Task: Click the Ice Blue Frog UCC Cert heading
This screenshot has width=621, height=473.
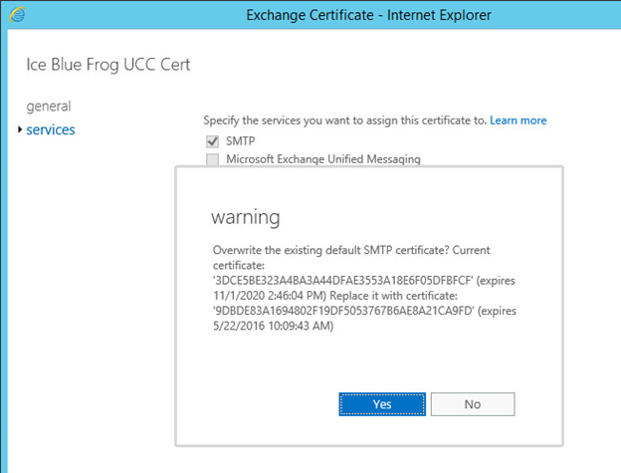Action: pyautogui.click(x=108, y=65)
